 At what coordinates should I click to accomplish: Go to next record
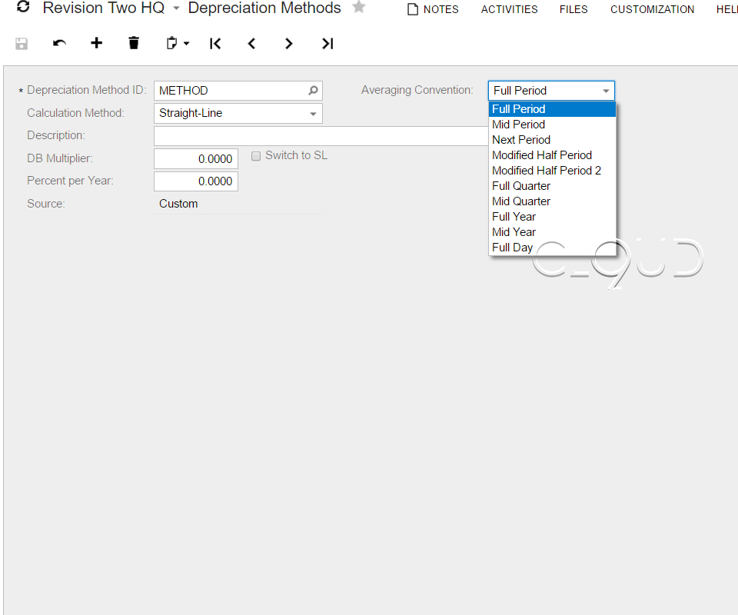[x=288, y=44]
